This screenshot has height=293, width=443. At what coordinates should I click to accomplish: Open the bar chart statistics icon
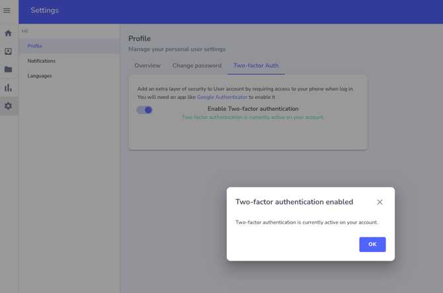pyautogui.click(x=8, y=88)
